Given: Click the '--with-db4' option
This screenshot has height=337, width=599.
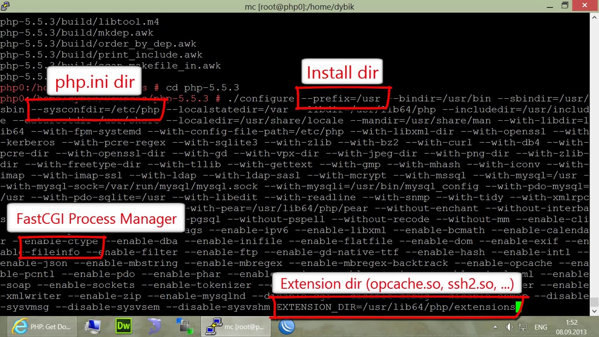Looking at the screenshot, I should click(509, 143).
